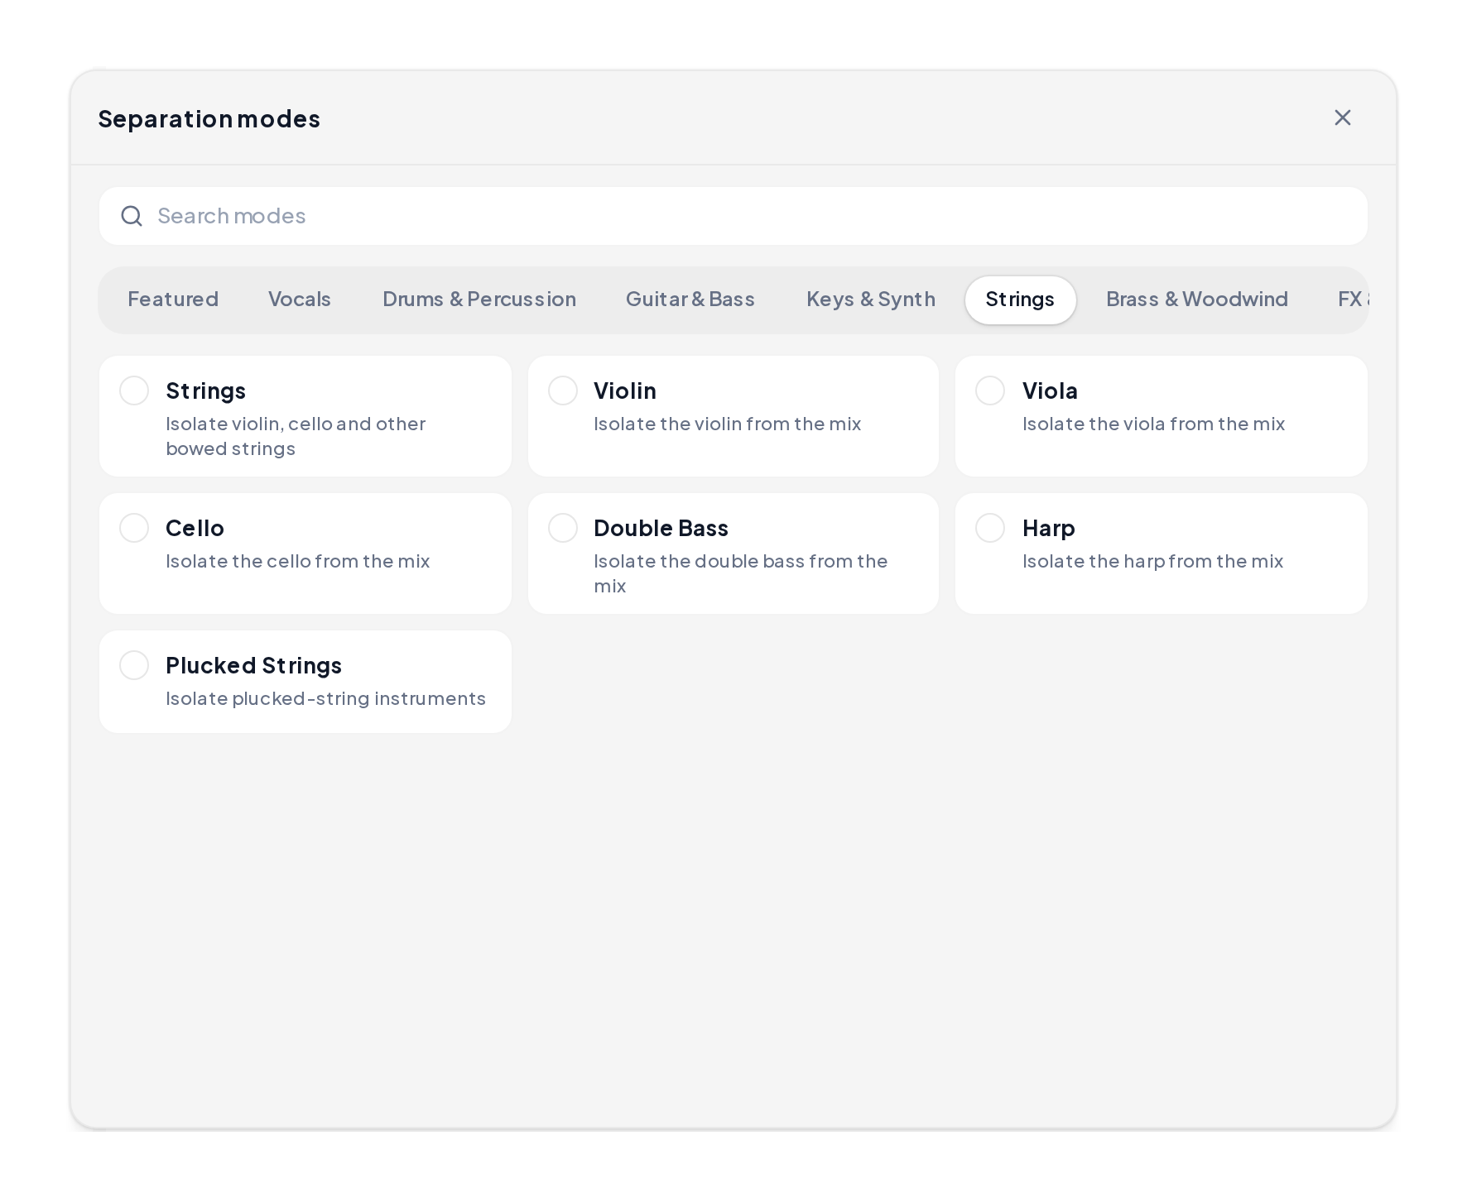This screenshot has height=1198, width=1467.
Task: Click 'Isolate the viola from the mix' text
Action: coord(1153,424)
